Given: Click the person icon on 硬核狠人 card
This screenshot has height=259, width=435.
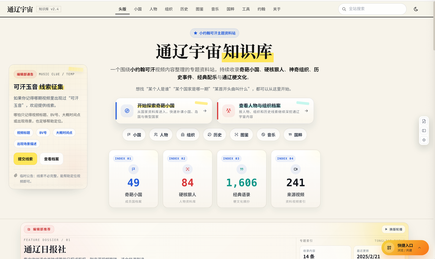Looking at the screenshot, I should click(x=188, y=169).
